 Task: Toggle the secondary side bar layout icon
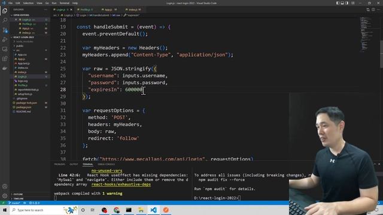pyautogui.click(x=347, y=3)
